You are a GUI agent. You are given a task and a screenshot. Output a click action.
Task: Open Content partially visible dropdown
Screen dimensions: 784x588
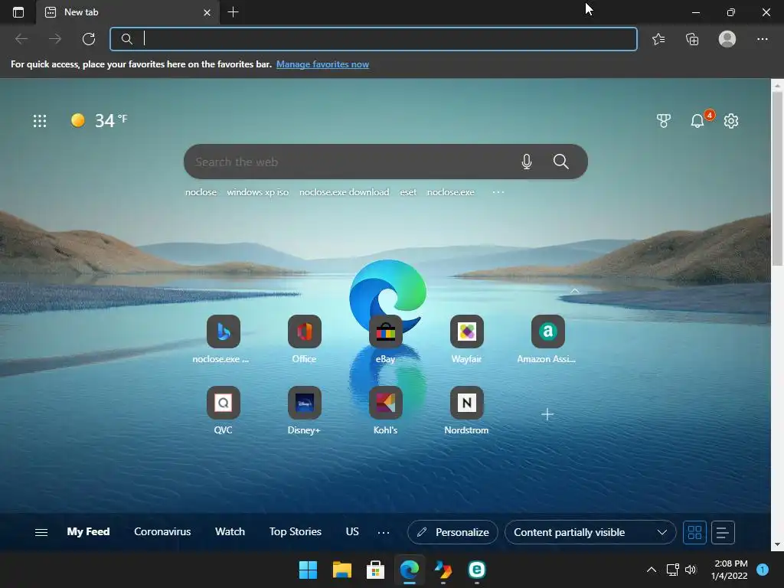[590, 533]
